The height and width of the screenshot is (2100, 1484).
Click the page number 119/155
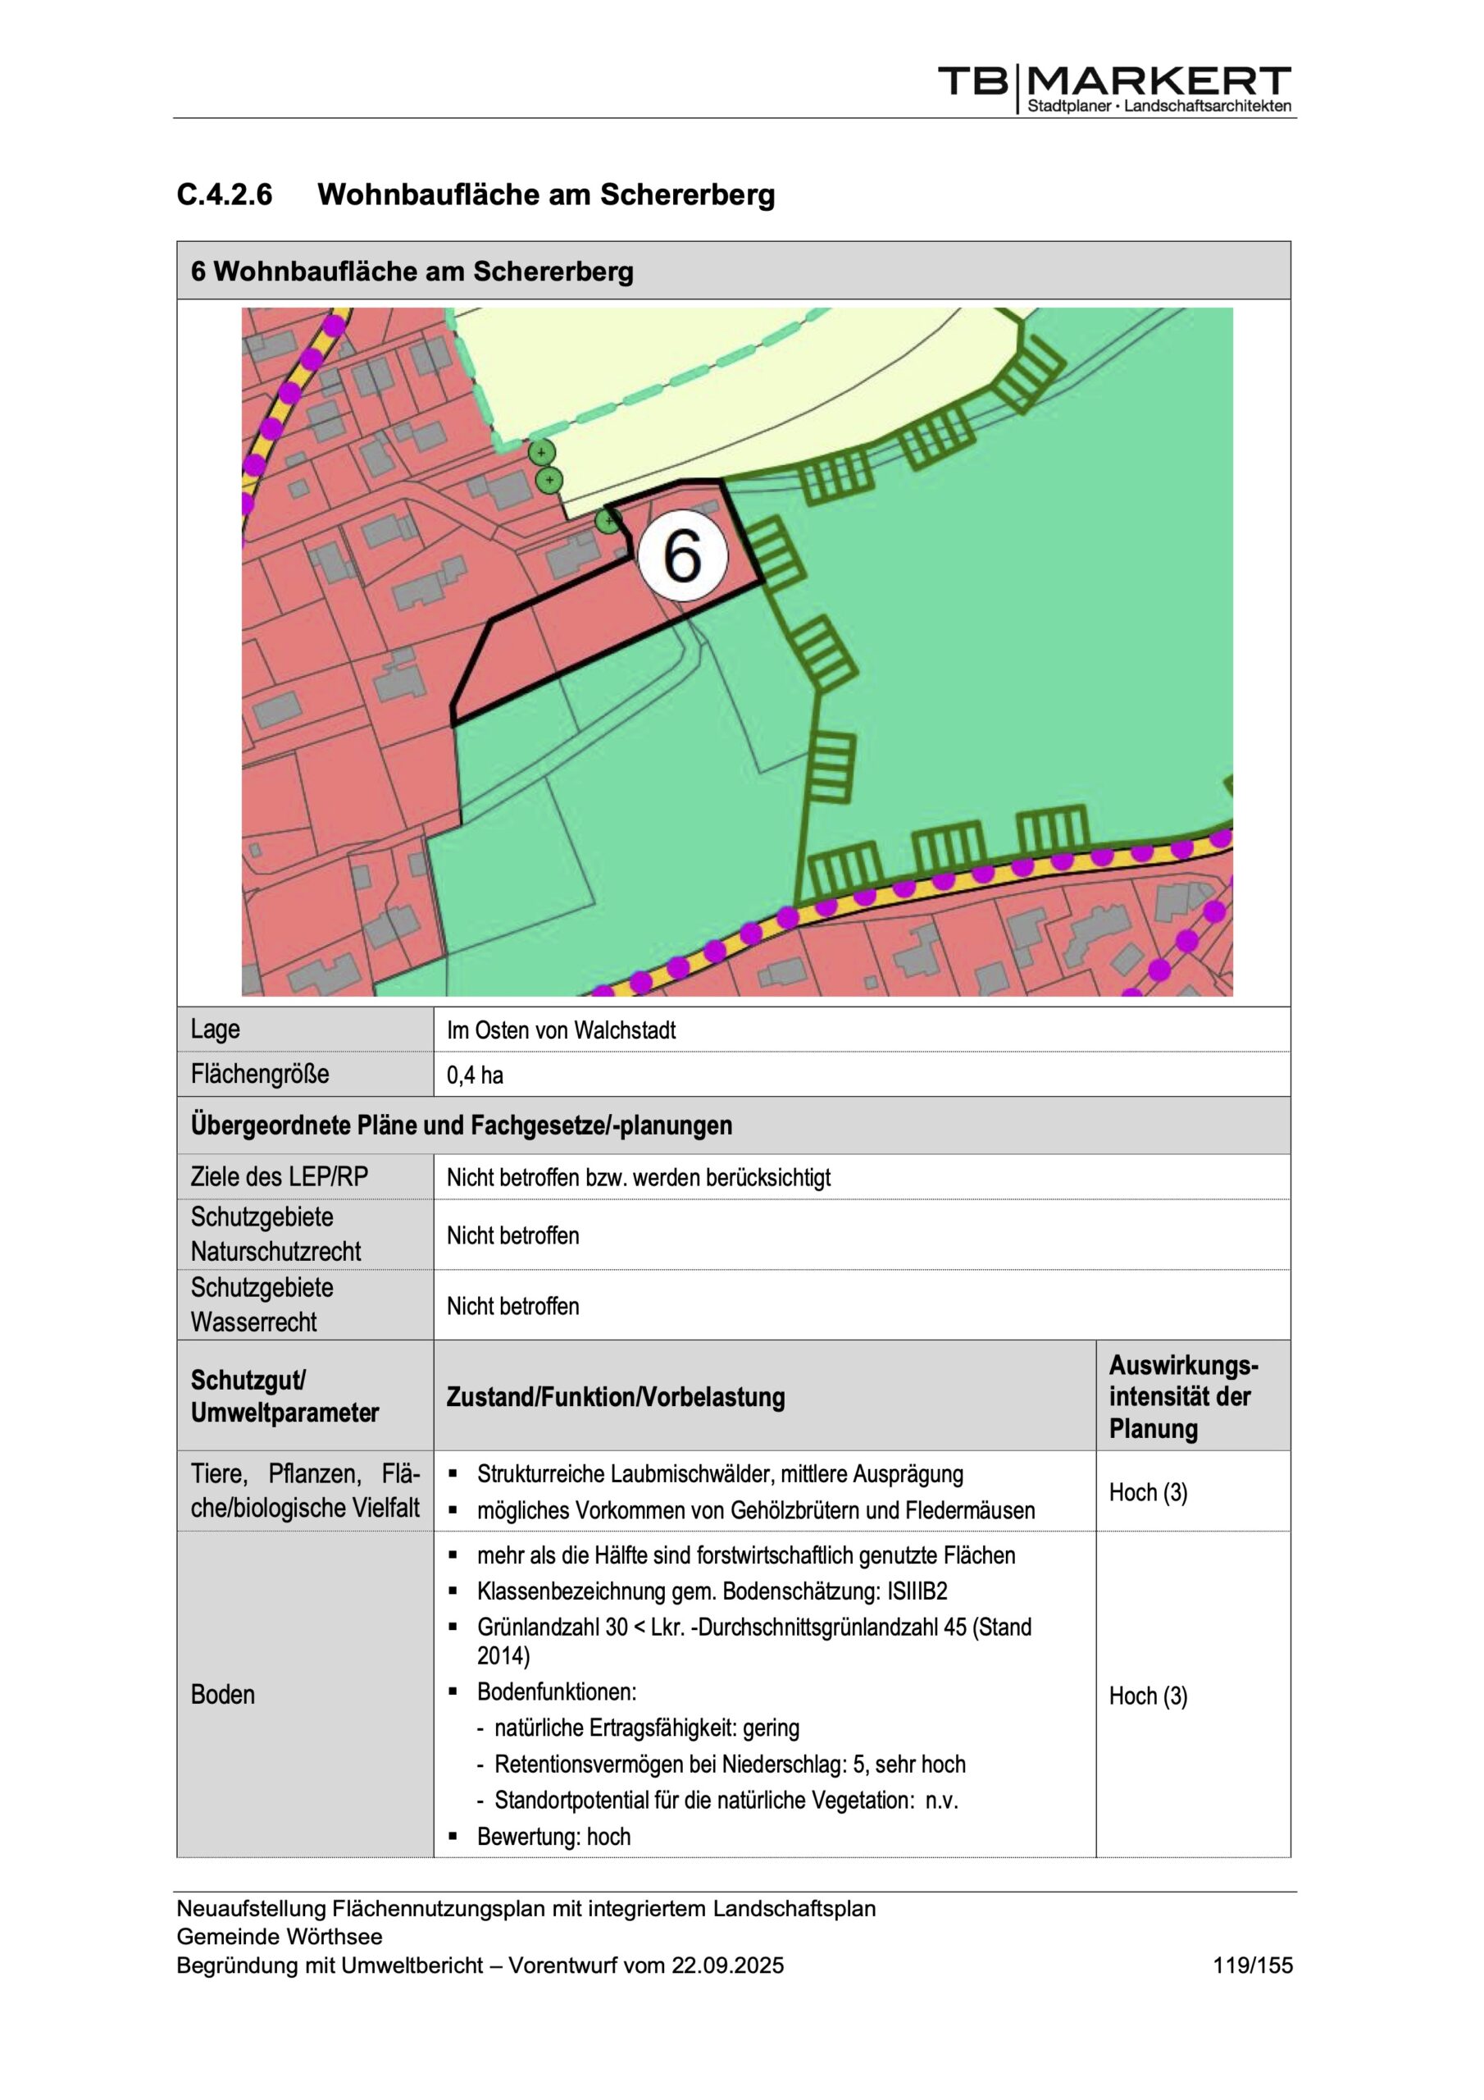(1253, 1965)
